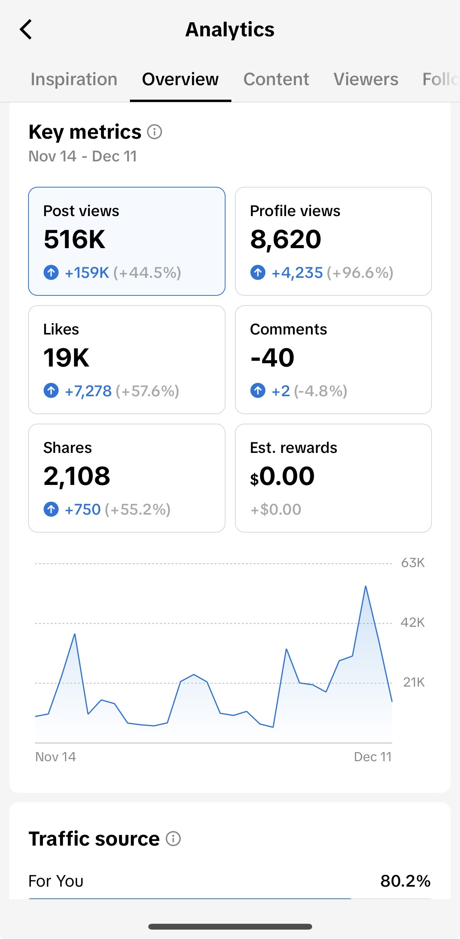Switch to the Content tab
The width and height of the screenshot is (460, 939).
point(276,79)
